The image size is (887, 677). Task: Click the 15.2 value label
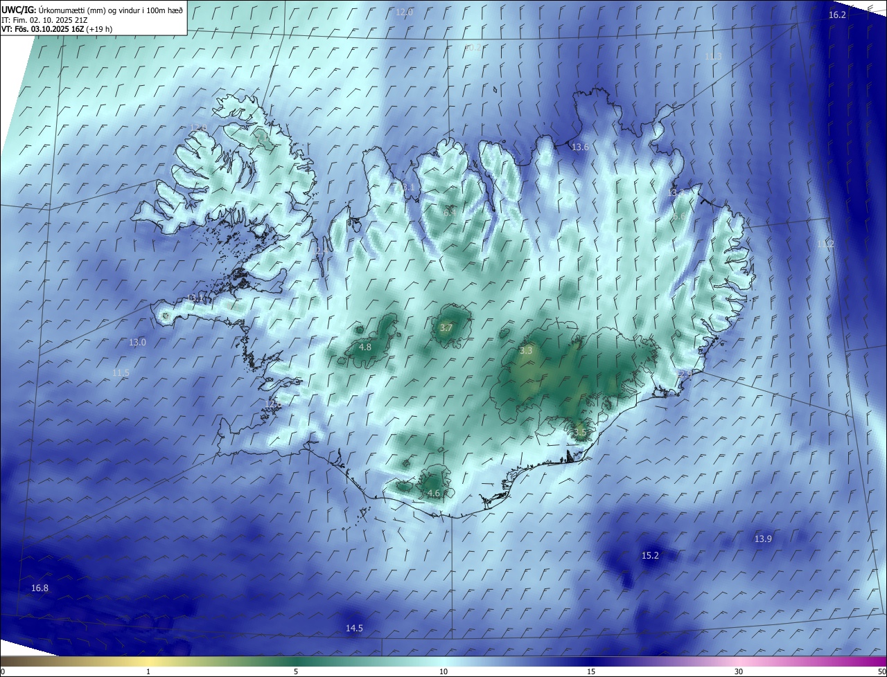(650, 555)
